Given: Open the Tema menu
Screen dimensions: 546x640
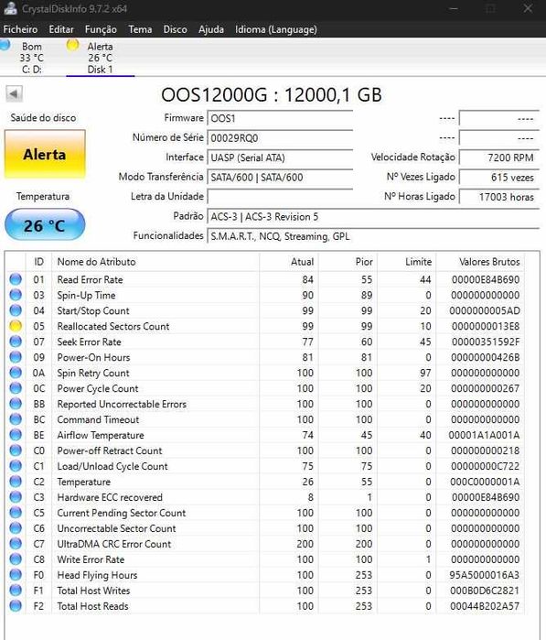Looking at the screenshot, I should (140, 29).
